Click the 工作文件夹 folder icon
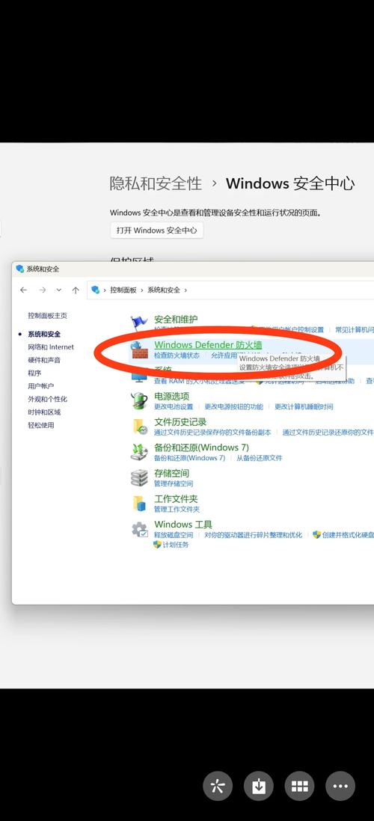374x821 pixels. point(139,503)
